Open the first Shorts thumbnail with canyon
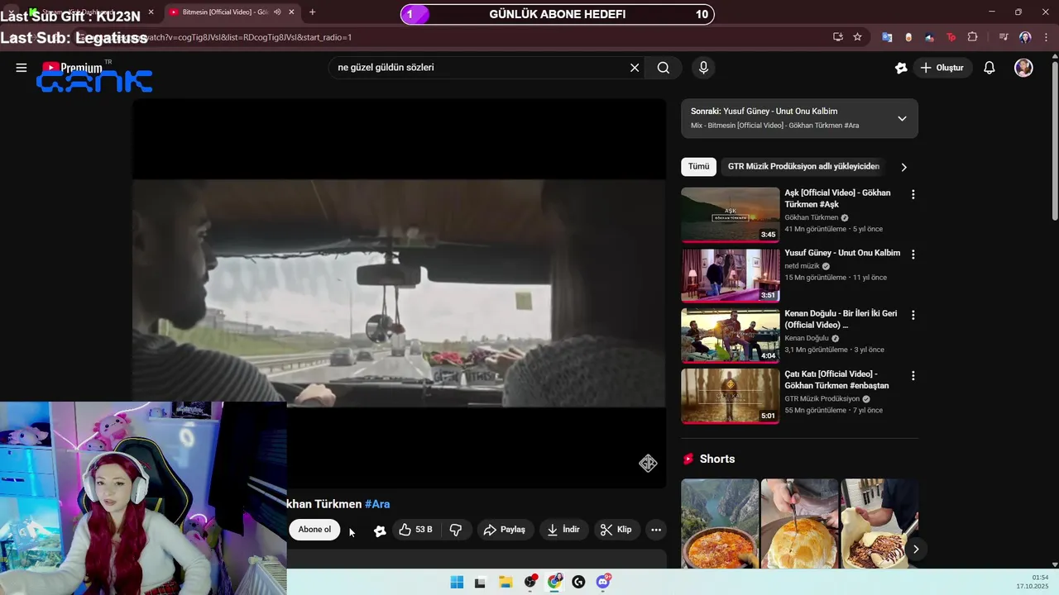The width and height of the screenshot is (1059, 595). pos(720,523)
